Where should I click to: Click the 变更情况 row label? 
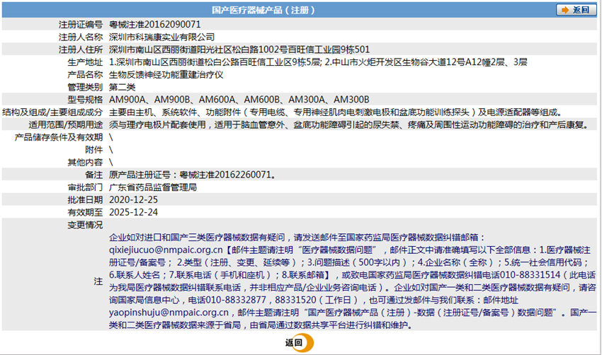[x=85, y=225]
